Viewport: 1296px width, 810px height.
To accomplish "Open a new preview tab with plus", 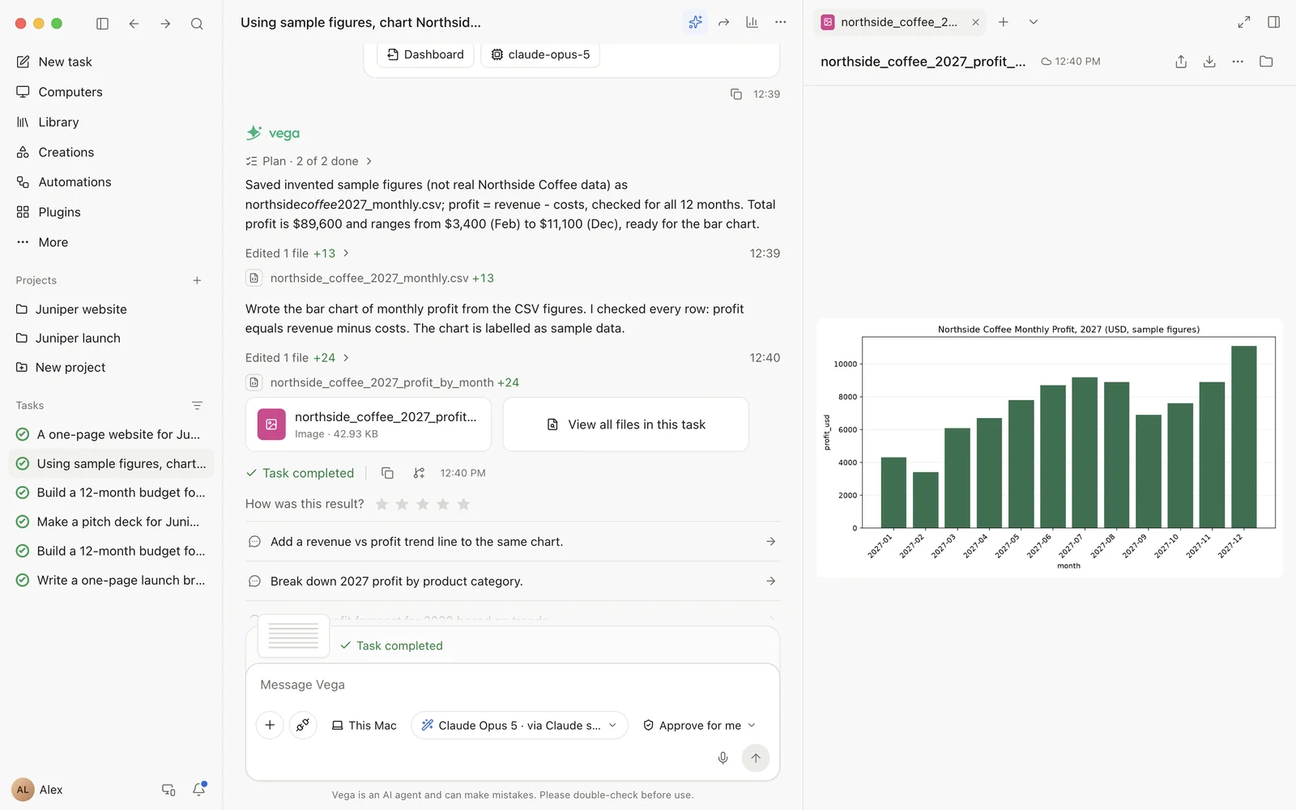I will click(1003, 22).
